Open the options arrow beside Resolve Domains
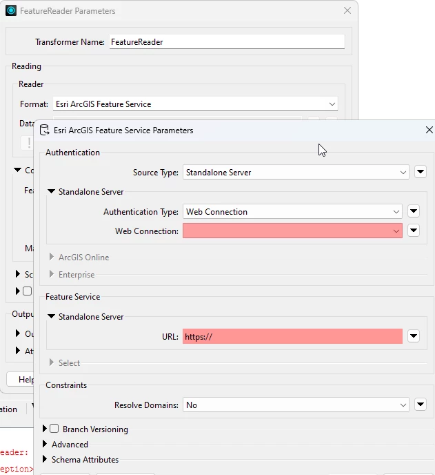 (420, 404)
